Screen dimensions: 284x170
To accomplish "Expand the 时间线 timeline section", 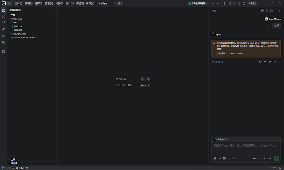I will click(x=13, y=163).
